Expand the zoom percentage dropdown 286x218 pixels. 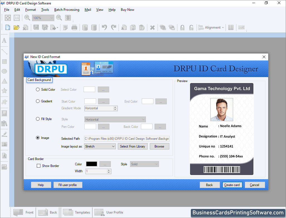tap(52, 17)
